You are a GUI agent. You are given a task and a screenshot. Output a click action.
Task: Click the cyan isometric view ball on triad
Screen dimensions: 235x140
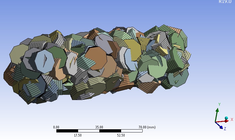pos(226,118)
